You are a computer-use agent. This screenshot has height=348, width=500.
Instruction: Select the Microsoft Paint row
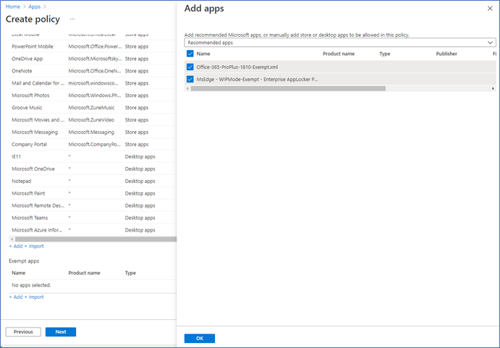pyautogui.click(x=93, y=193)
